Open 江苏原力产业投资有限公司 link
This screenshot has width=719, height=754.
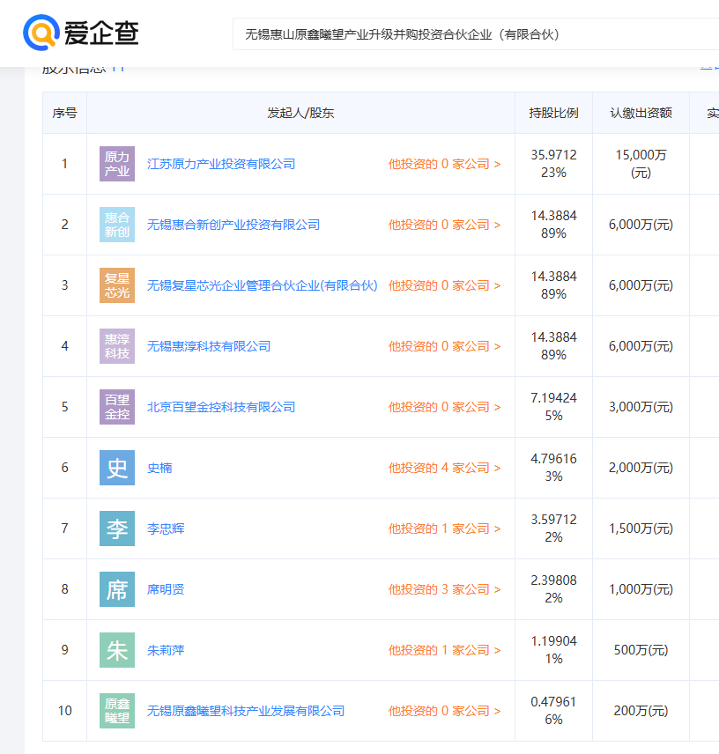(x=221, y=164)
